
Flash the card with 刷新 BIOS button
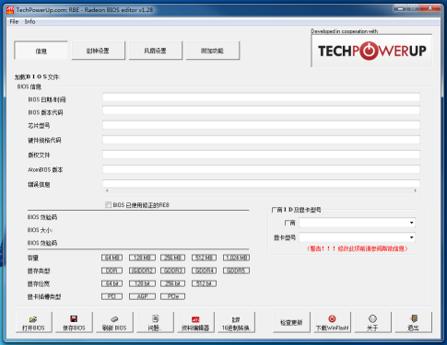(114, 322)
